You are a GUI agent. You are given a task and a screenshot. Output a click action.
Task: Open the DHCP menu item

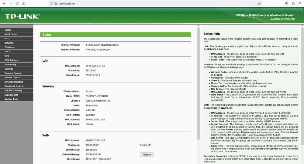point(16,51)
